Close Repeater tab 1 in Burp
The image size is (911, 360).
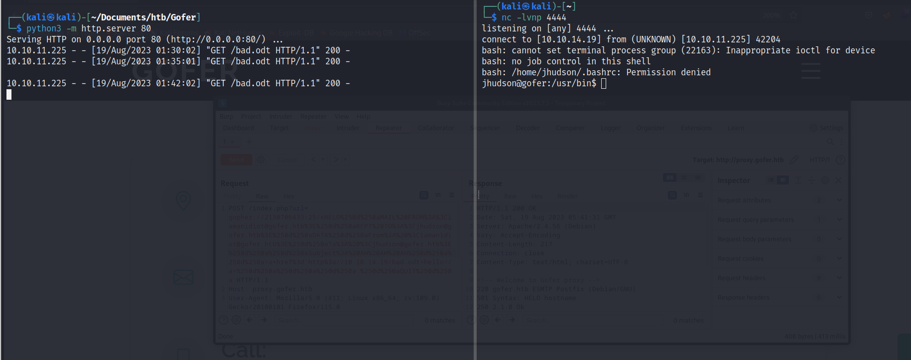(x=233, y=142)
